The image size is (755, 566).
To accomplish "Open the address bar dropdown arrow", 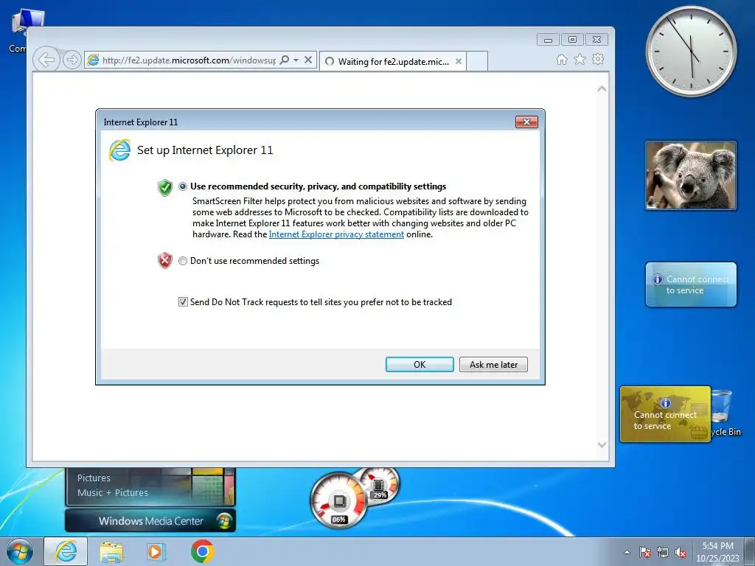I will pyautogui.click(x=296, y=60).
